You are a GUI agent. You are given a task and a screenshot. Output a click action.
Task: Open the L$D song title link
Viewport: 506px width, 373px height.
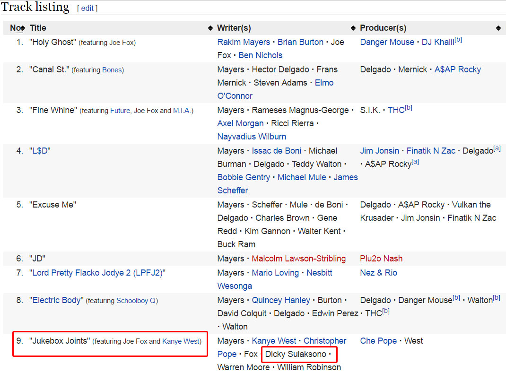click(41, 151)
